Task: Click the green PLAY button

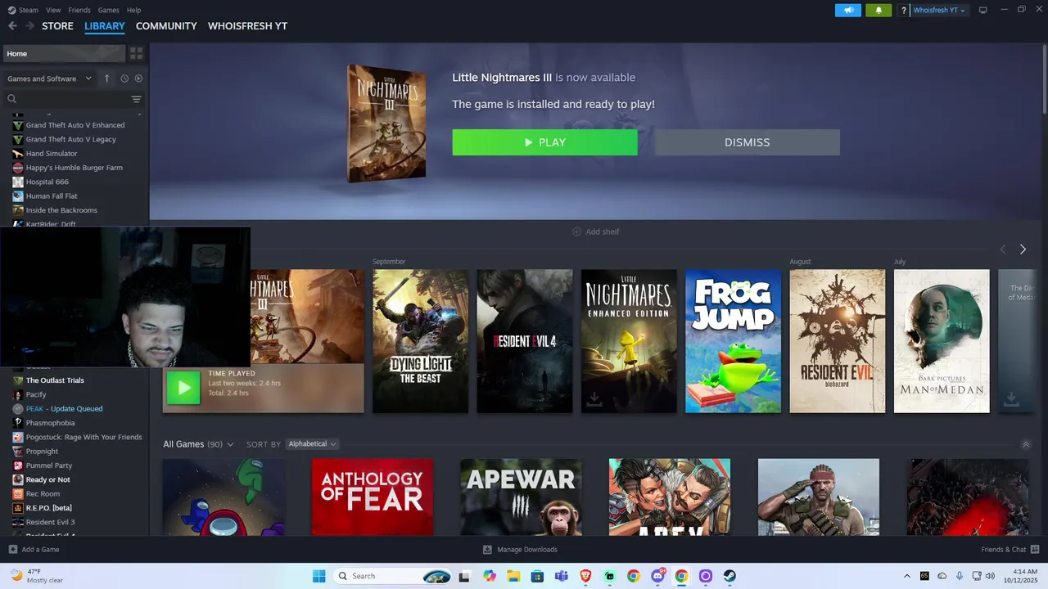Action: click(544, 142)
